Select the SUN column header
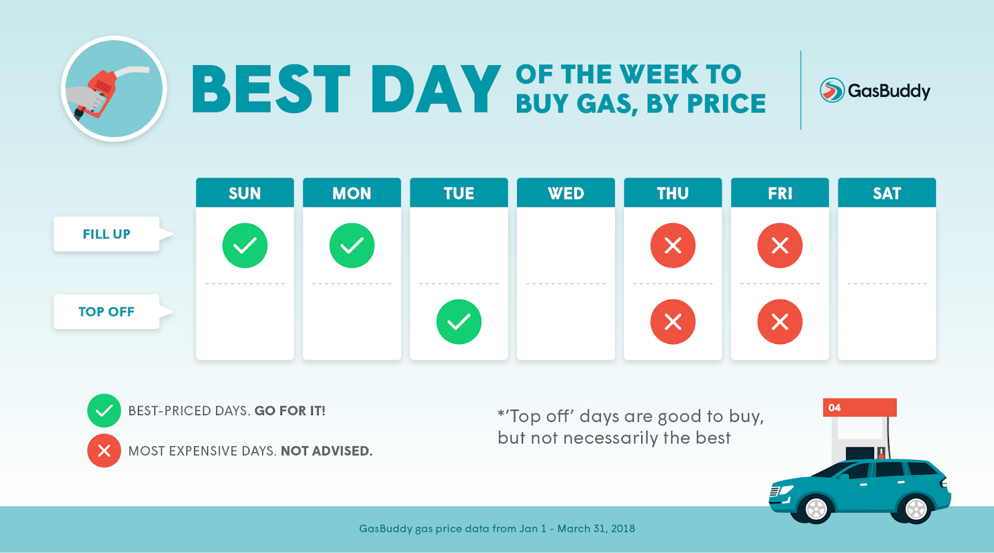Viewport: 994px width, 553px height. point(245,193)
